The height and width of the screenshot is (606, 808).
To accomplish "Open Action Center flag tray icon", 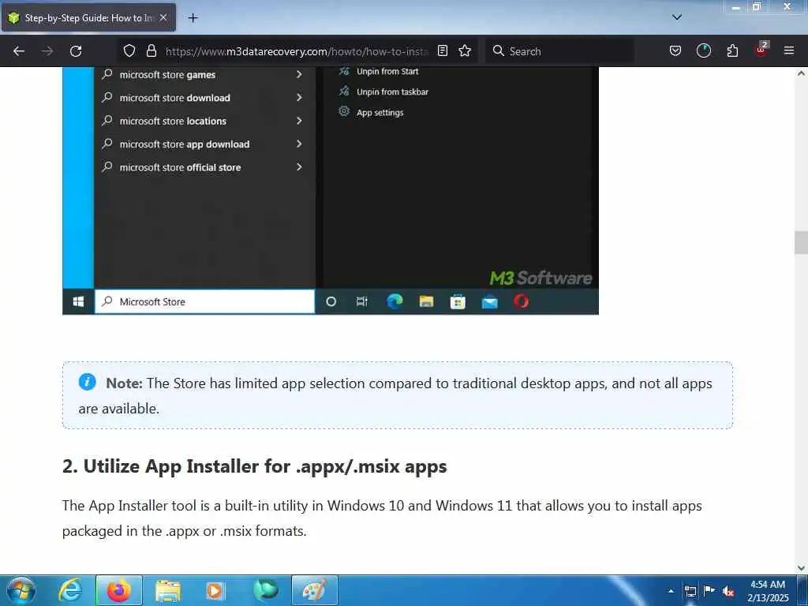I will pos(709,590).
